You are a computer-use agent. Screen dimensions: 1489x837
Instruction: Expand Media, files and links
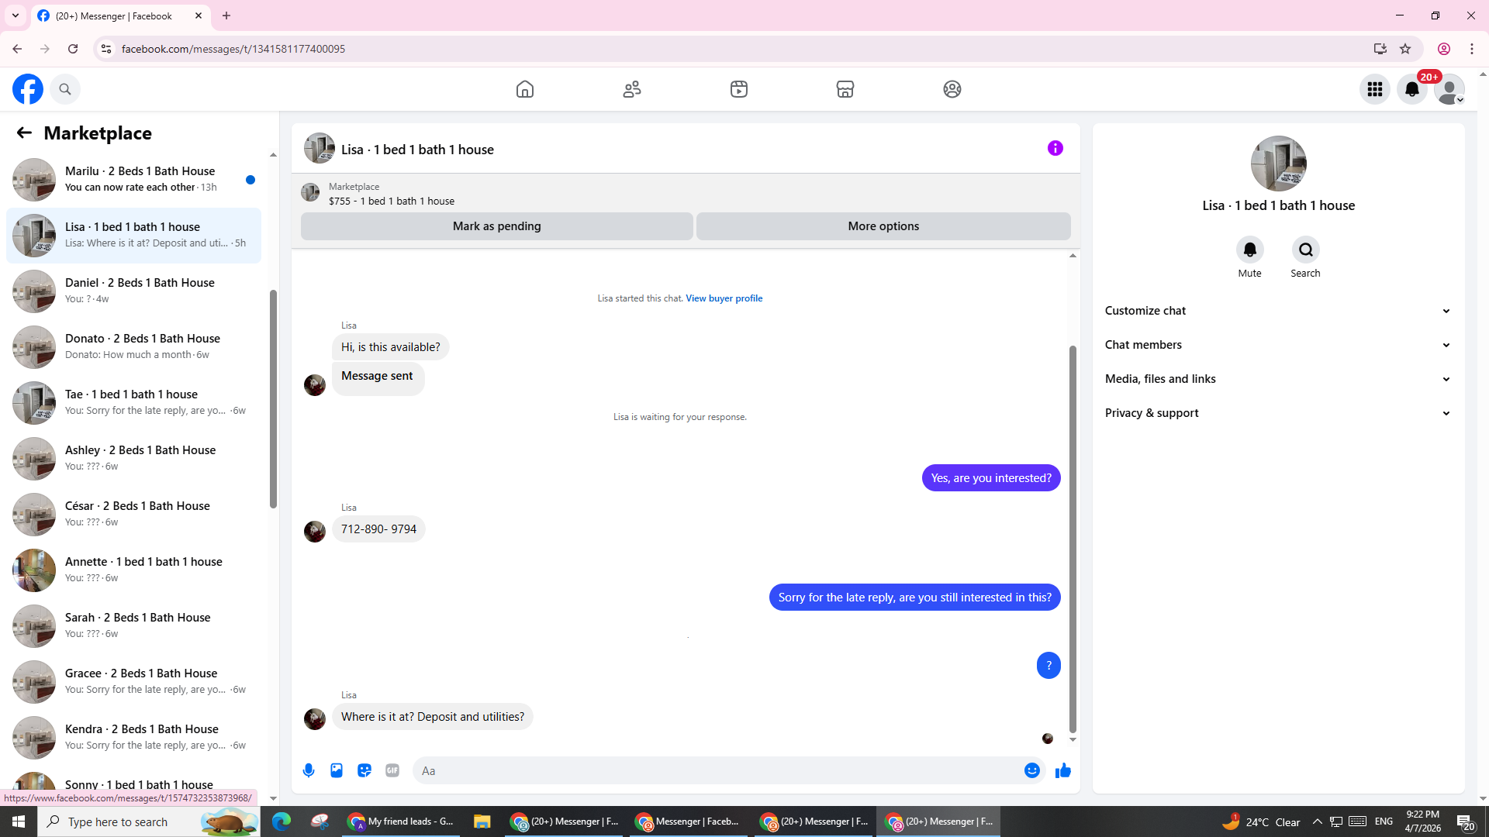tap(1278, 379)
